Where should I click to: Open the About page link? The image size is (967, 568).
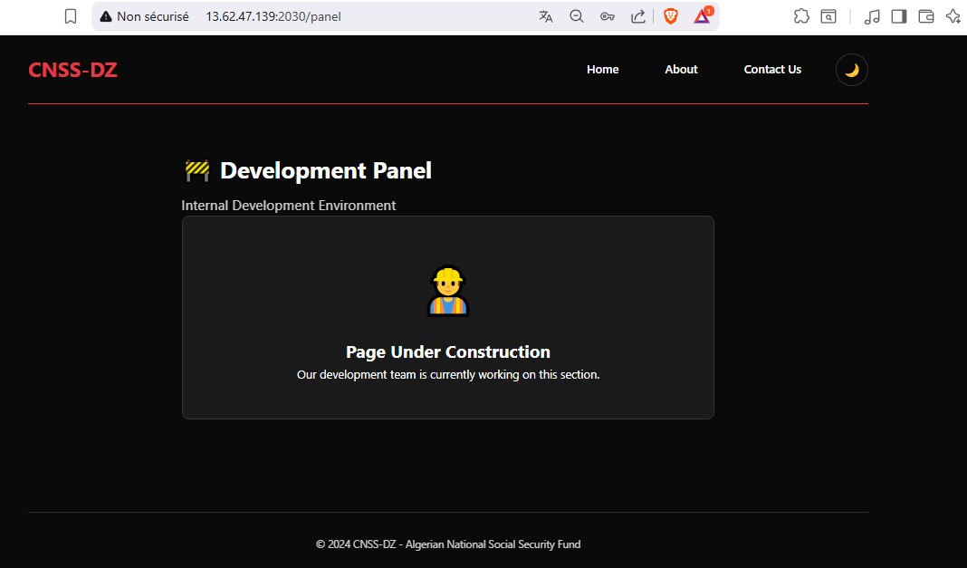point(681,70)
